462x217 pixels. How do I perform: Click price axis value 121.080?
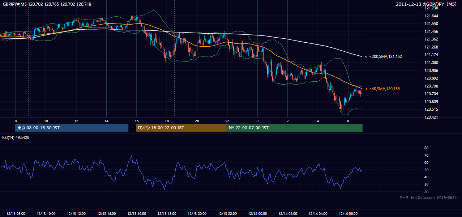coord(431,63)
